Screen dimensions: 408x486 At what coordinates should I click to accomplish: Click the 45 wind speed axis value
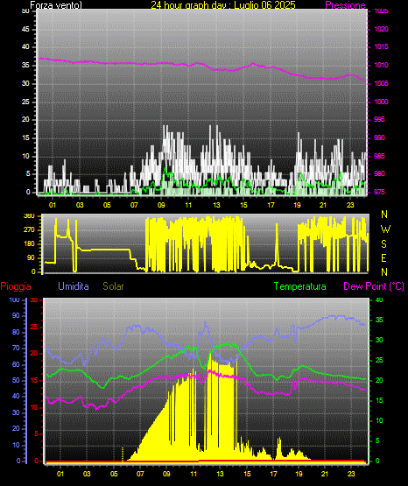(x=25, y=29)
